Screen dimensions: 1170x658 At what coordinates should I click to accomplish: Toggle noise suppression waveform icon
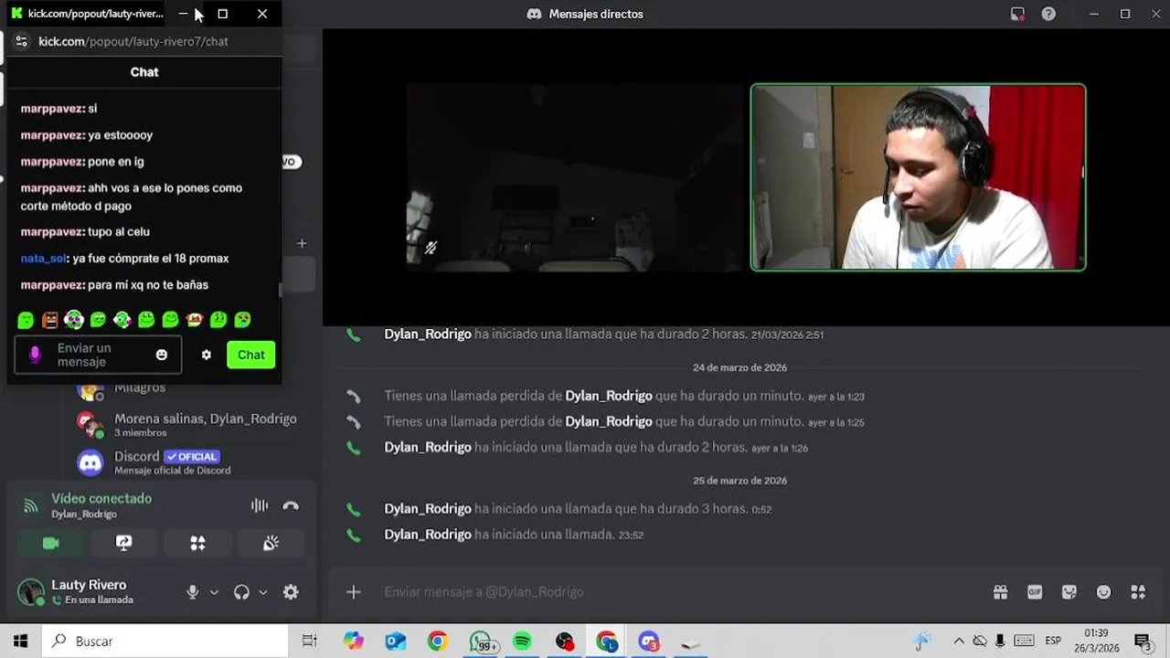(260, 505)
